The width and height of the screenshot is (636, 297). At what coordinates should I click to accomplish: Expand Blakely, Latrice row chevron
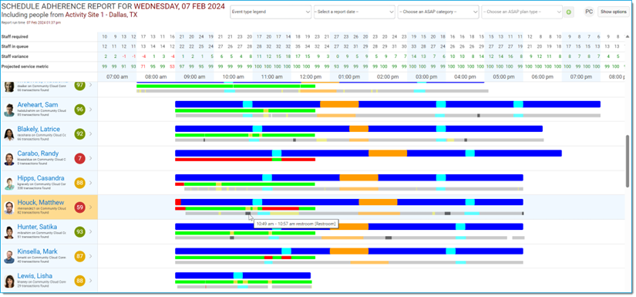pyautogui.click(x=90, y=134)
